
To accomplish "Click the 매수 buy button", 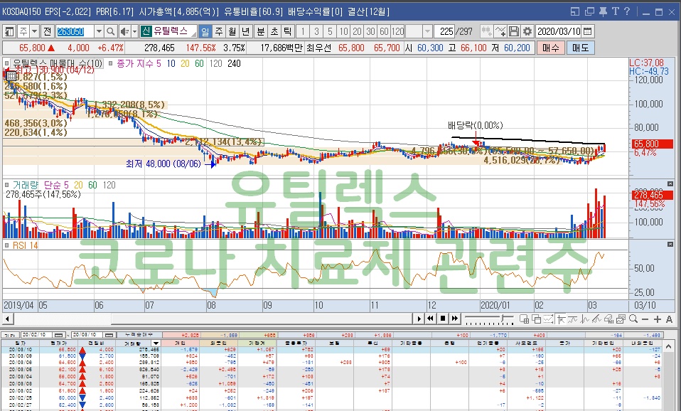I will click(x=550, y=48).
